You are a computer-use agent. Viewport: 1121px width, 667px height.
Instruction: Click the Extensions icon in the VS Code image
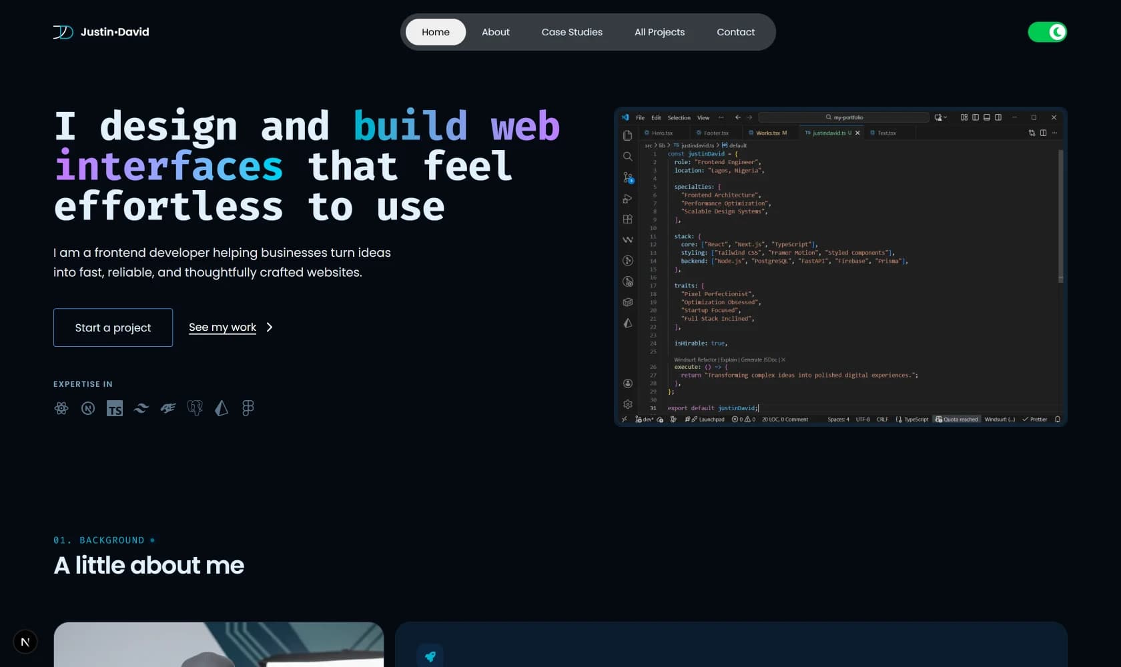[628, 219]
